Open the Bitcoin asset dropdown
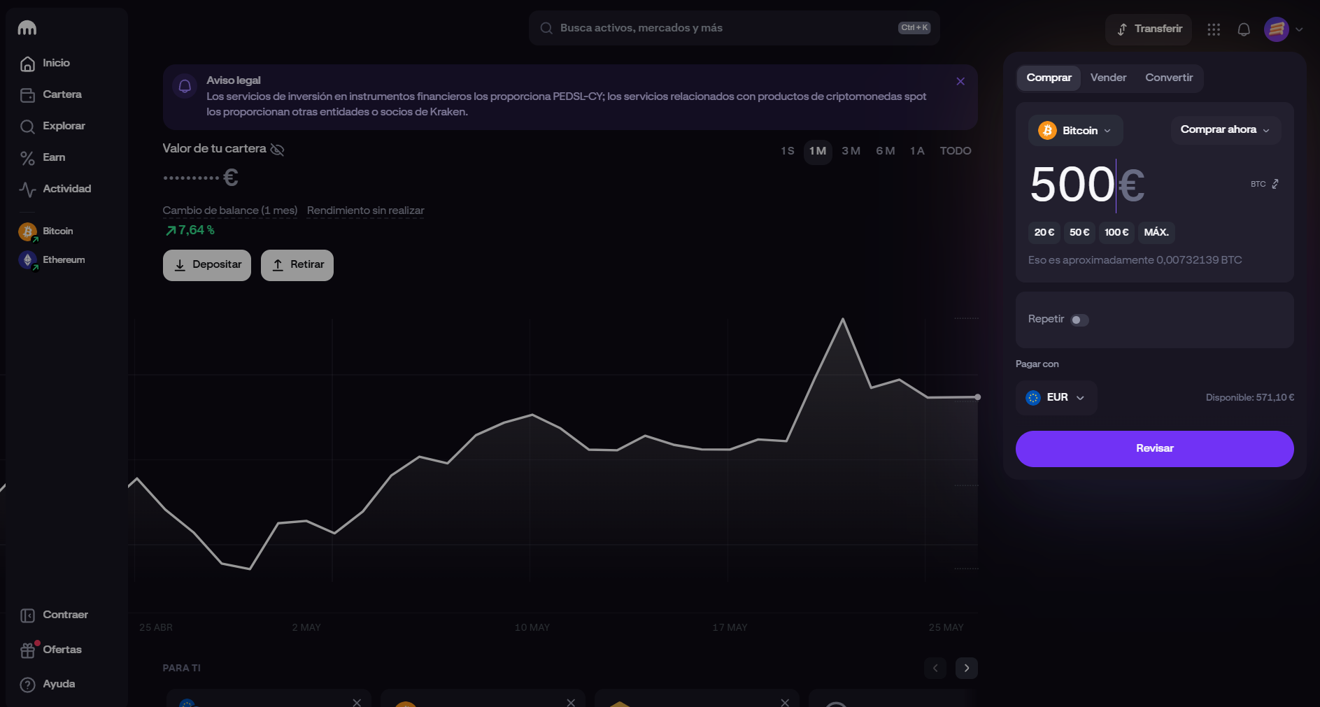 tap(1075, 131)
